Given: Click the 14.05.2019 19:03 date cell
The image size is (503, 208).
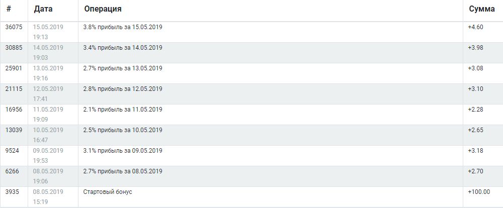Looking at the screenshot, I should pos(48,53).
